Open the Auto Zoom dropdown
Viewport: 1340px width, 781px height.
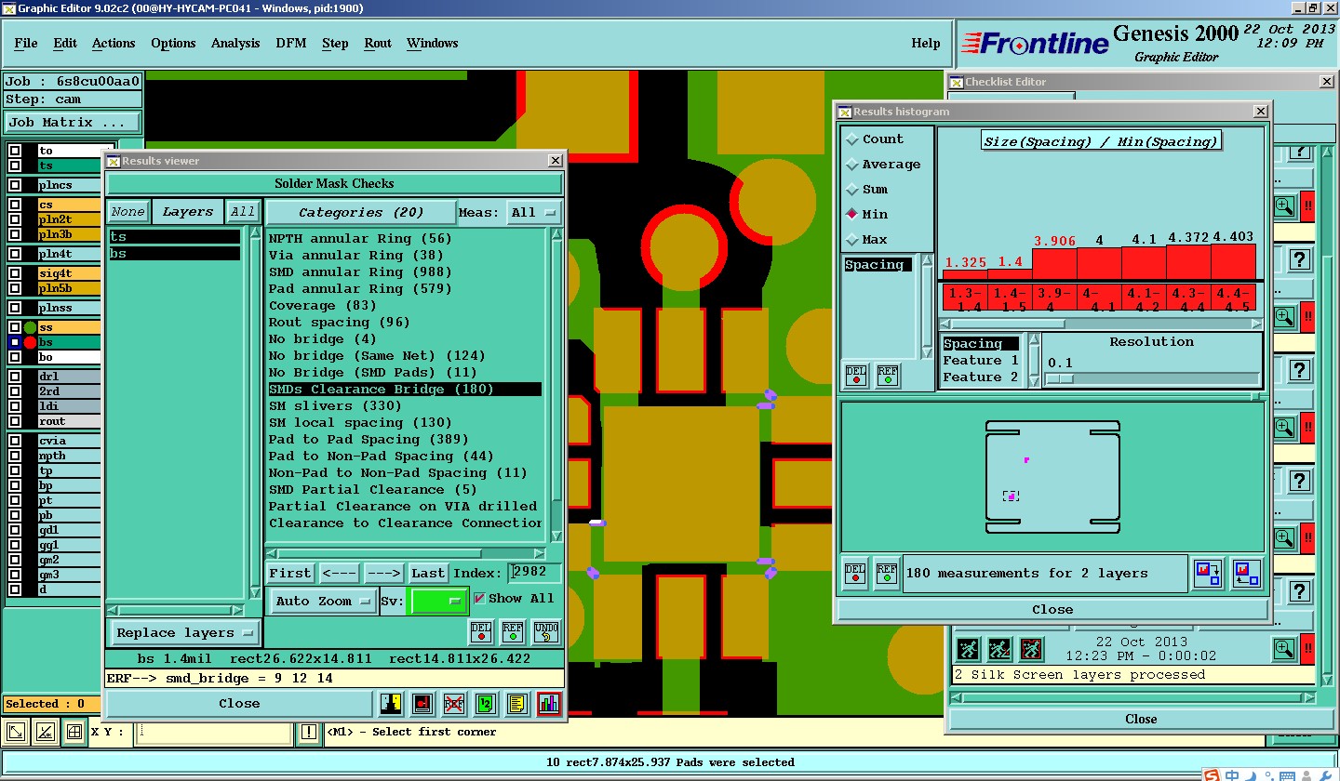click(323, 602)
